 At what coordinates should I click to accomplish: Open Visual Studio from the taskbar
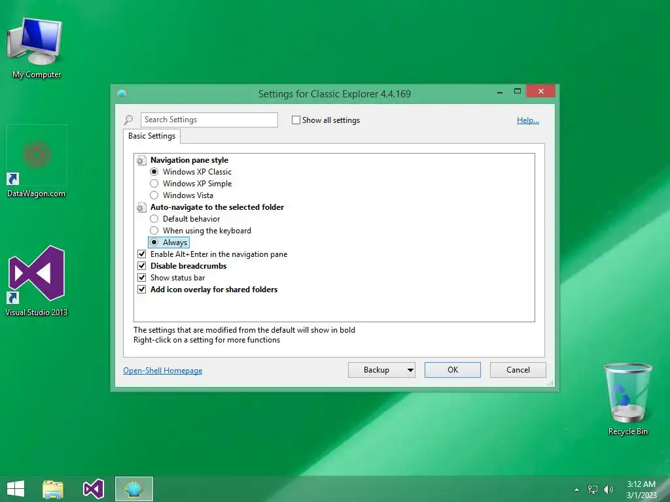(94, 489)
